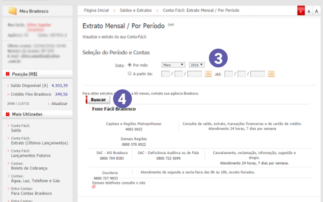Click Atualizar to refresh balances
Viewport: 323px width, 202px height.
click(59, 103)
